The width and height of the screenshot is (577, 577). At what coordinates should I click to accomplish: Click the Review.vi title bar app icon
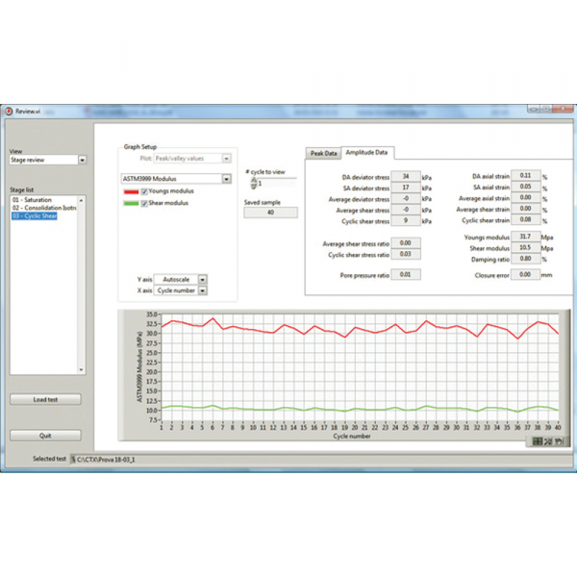click(x=9, y=112)
